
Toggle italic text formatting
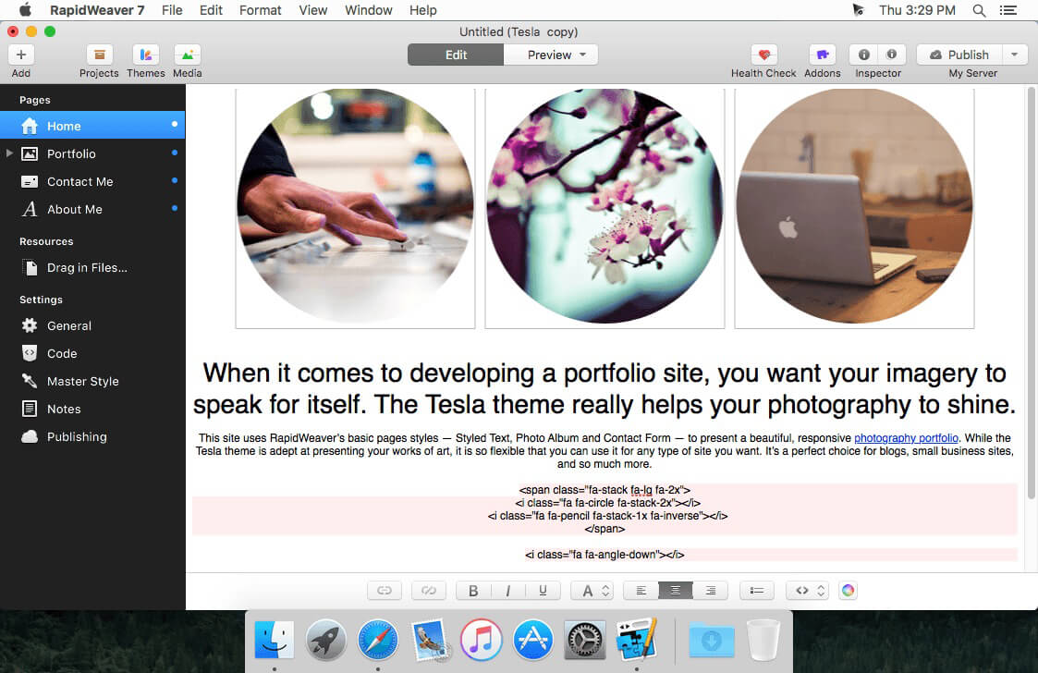[x=507, y=591]
